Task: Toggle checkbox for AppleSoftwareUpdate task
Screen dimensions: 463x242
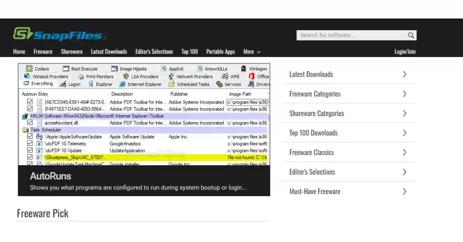Action: pos(30,137)
